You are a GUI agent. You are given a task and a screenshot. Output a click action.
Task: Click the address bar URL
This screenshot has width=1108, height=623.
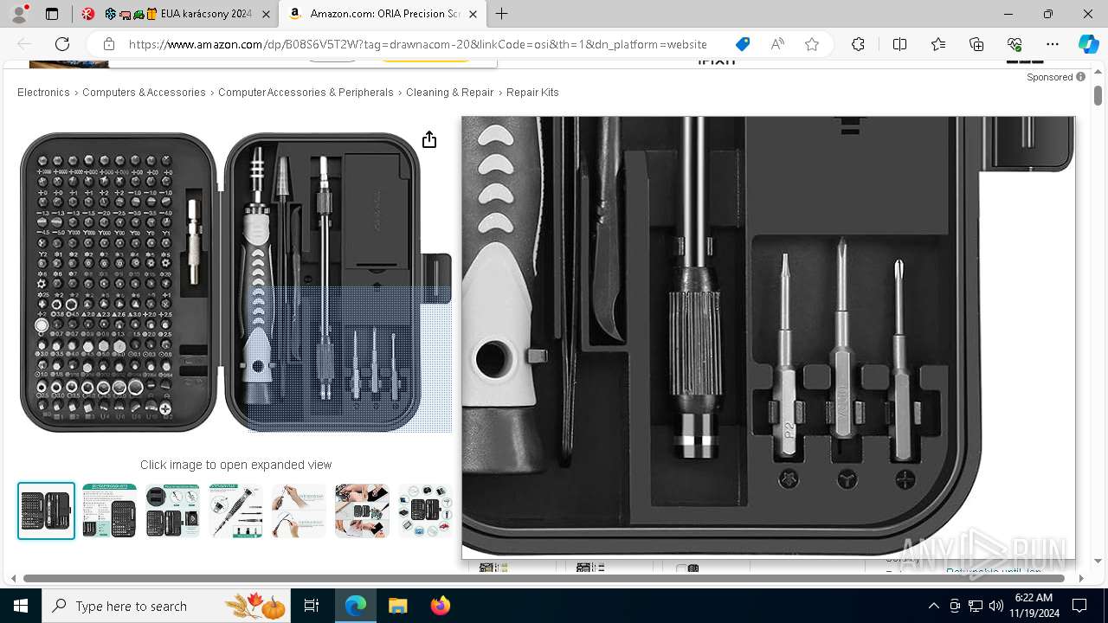click(x=417, y=44)
